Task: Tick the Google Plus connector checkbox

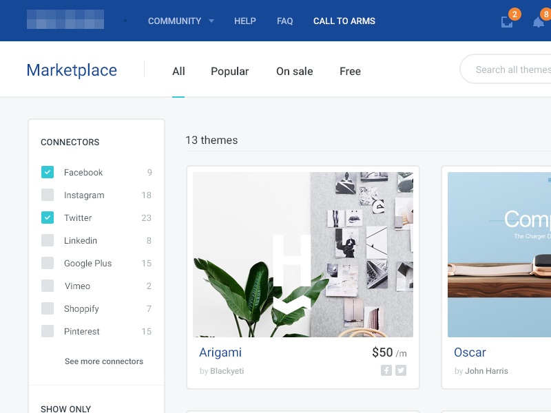Action: pos(48,263)
